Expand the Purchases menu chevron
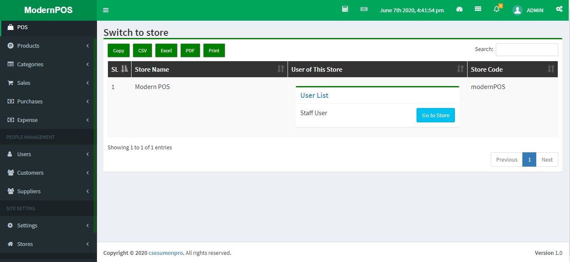 point(88,101)
